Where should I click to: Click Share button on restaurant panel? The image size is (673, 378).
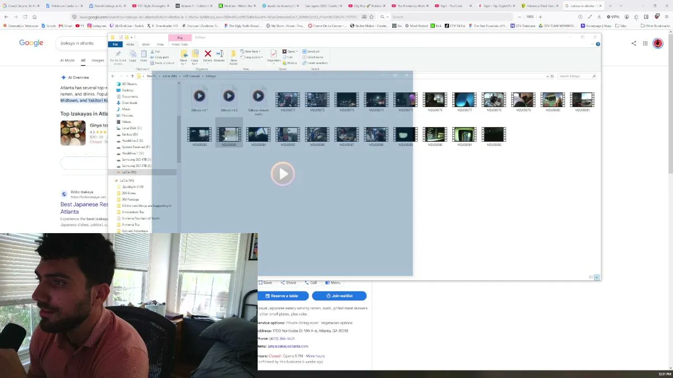pos(289,283)
